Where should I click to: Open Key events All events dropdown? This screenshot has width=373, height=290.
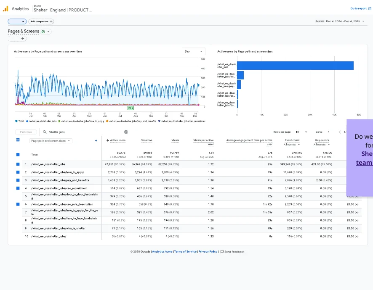[x=322, y=145]
